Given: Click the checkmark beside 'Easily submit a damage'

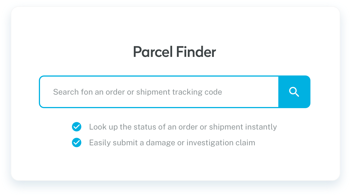Looking at the screenshot, I should tap(77, 143).
